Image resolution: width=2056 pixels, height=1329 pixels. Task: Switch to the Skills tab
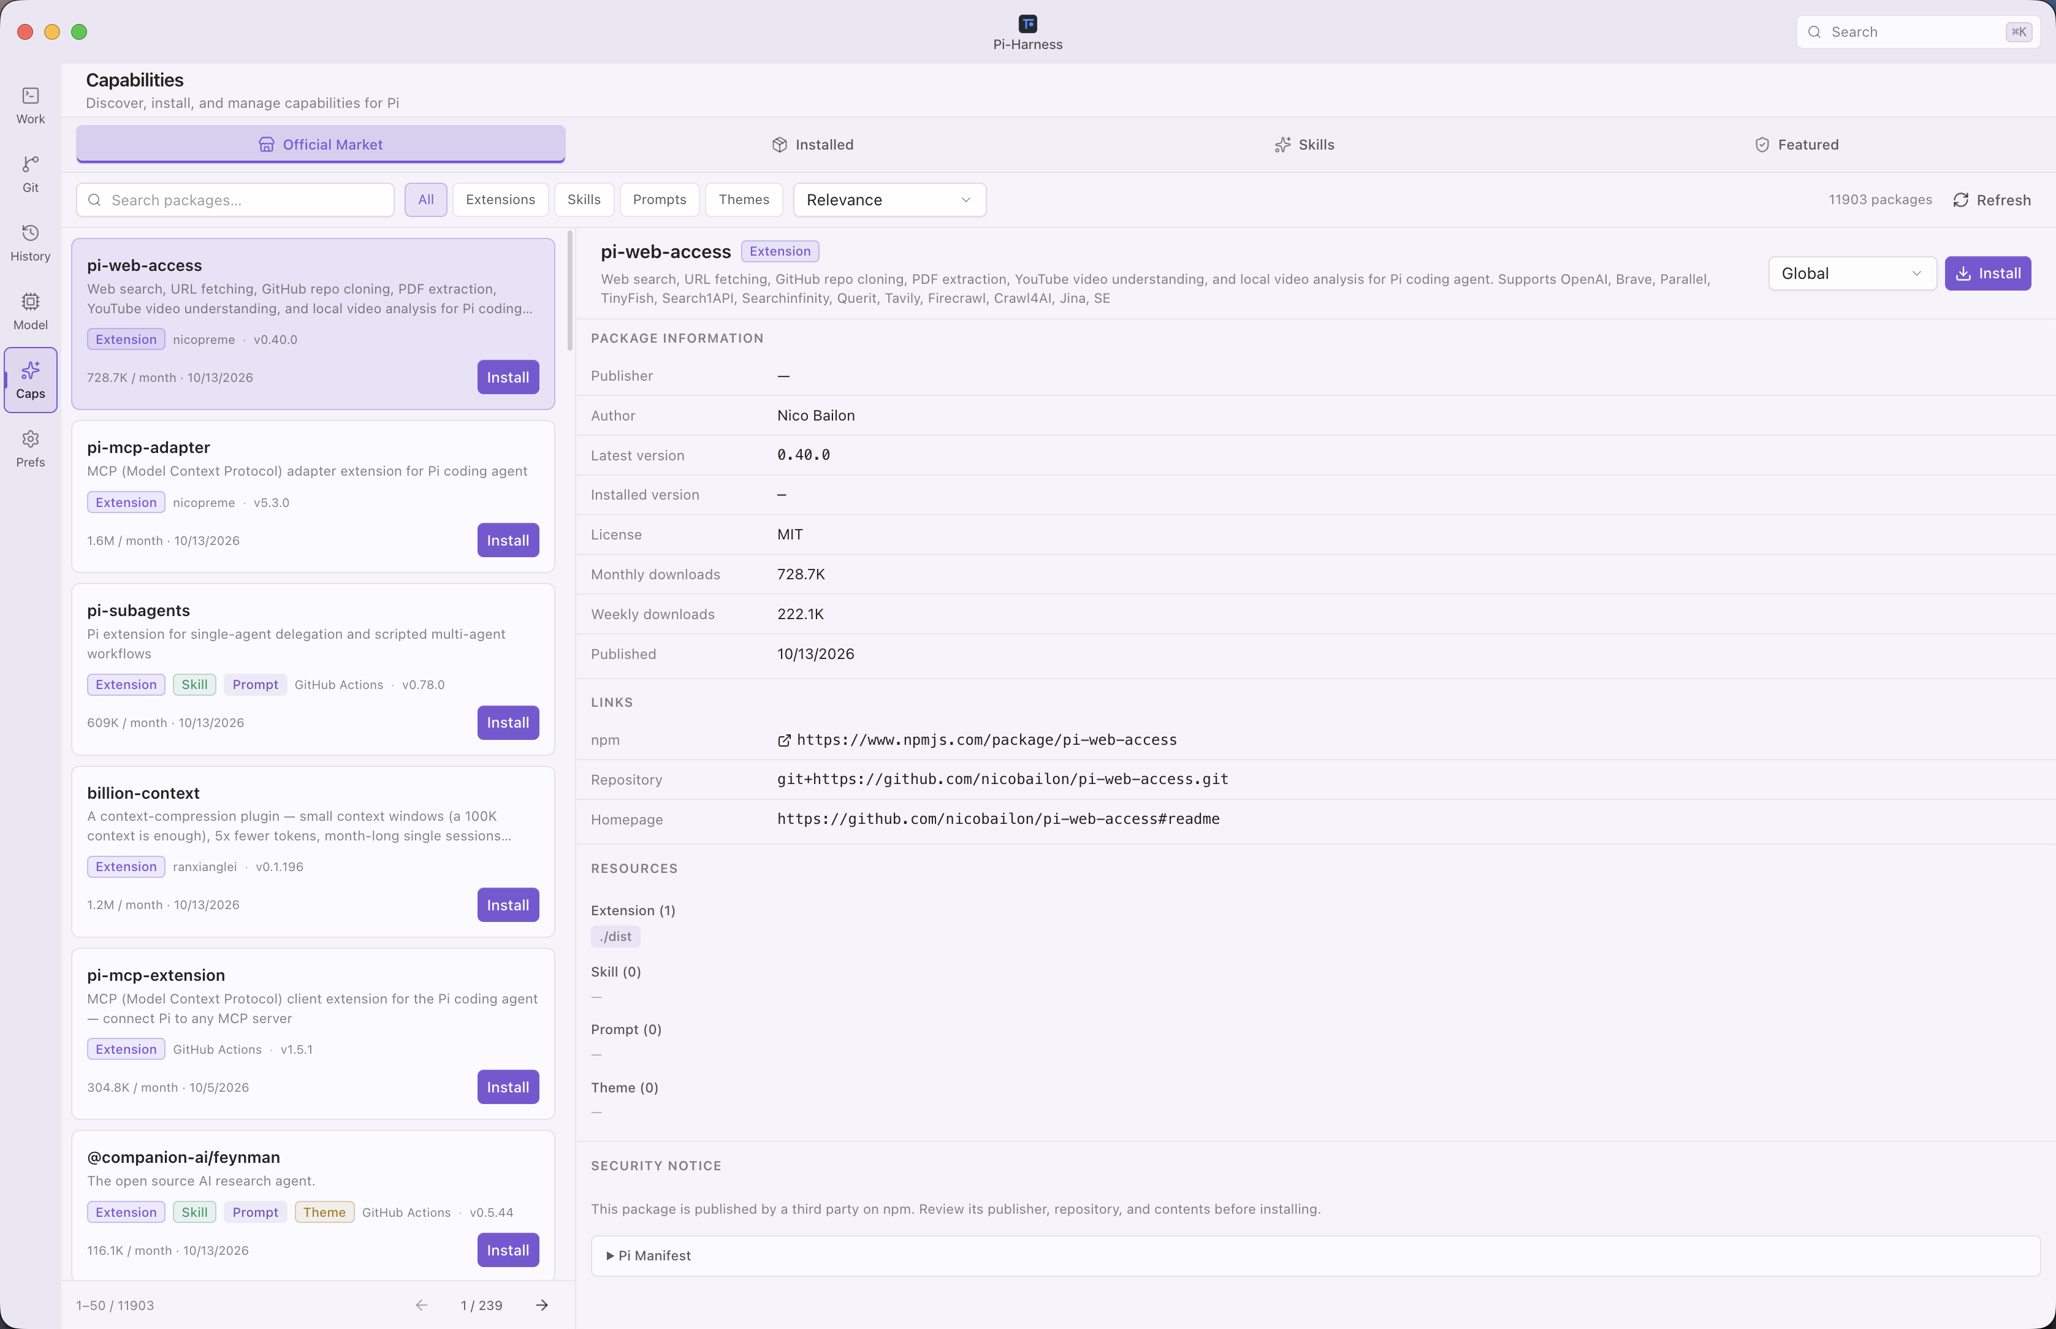click(1304, 144)
